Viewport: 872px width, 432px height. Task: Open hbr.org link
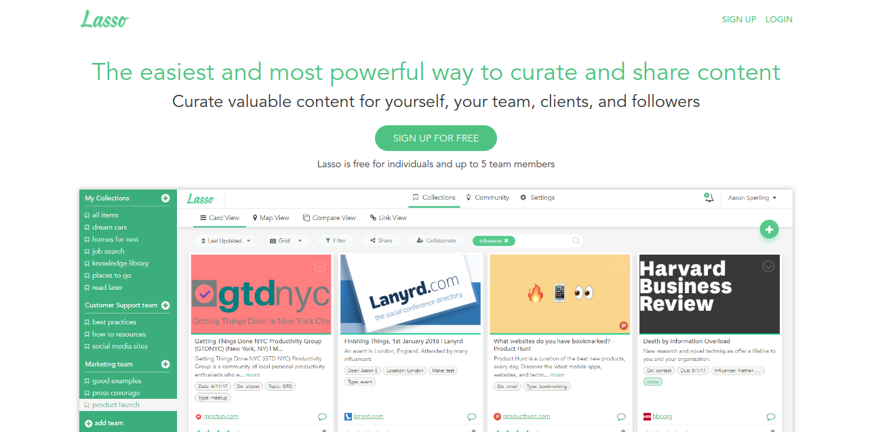(662, 416)
